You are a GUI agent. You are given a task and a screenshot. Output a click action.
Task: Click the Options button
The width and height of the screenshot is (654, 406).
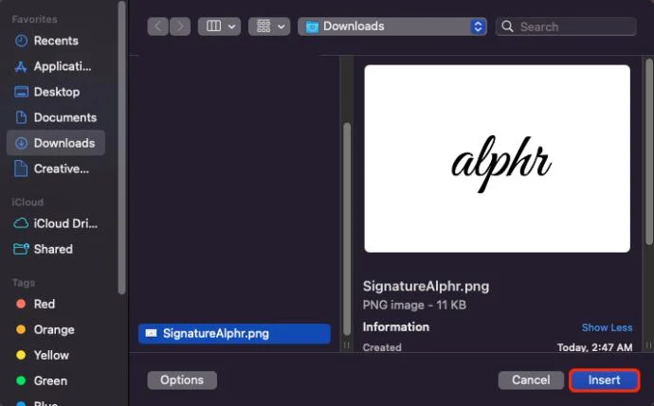182,380
